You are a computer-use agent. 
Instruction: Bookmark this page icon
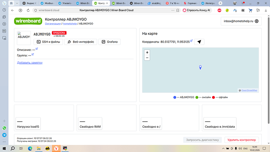pos(178,10)
